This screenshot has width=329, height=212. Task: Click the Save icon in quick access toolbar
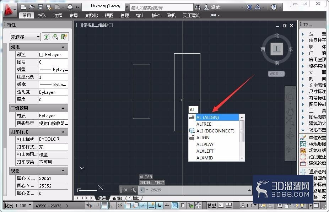41,7
